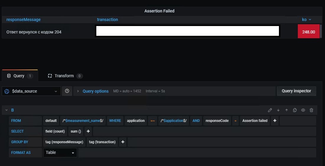Switch to Transform tab
This screenshot has height=166, width=325.
click(x=65, y=76)
